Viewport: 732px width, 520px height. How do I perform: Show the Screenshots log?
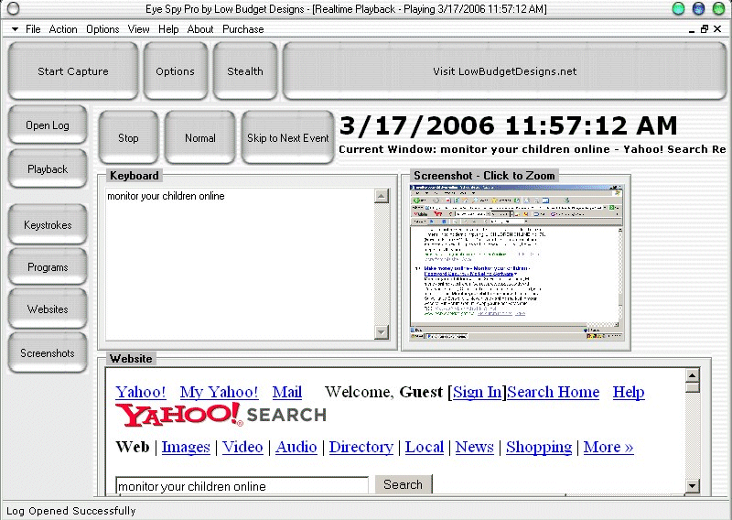point(48,352)
